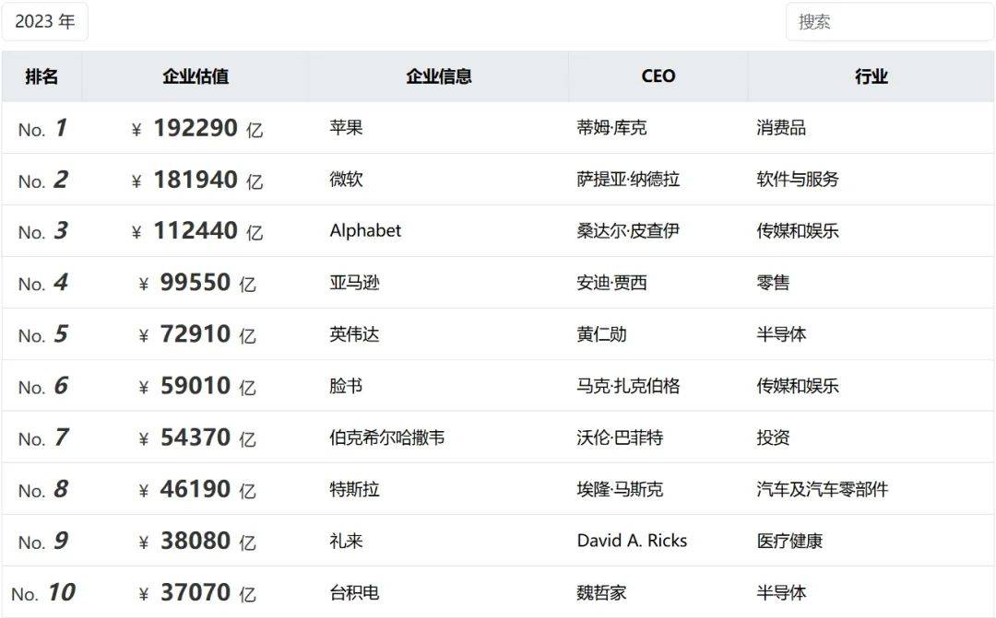This screenshot has height=618, width=996.
Task: Select the 英伟达 row valuation ¥72910 亿
Action: coord(196,334)
